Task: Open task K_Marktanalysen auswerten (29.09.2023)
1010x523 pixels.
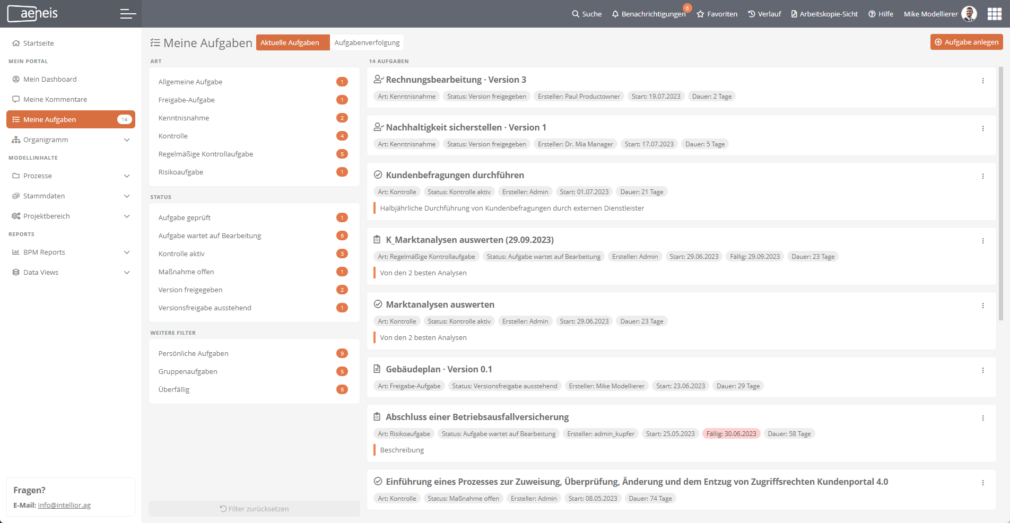Action: tap(469, 240)
